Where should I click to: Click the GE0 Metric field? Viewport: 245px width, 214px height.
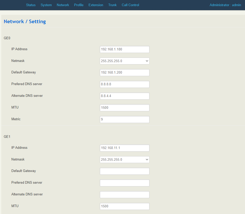pos(125,119)
